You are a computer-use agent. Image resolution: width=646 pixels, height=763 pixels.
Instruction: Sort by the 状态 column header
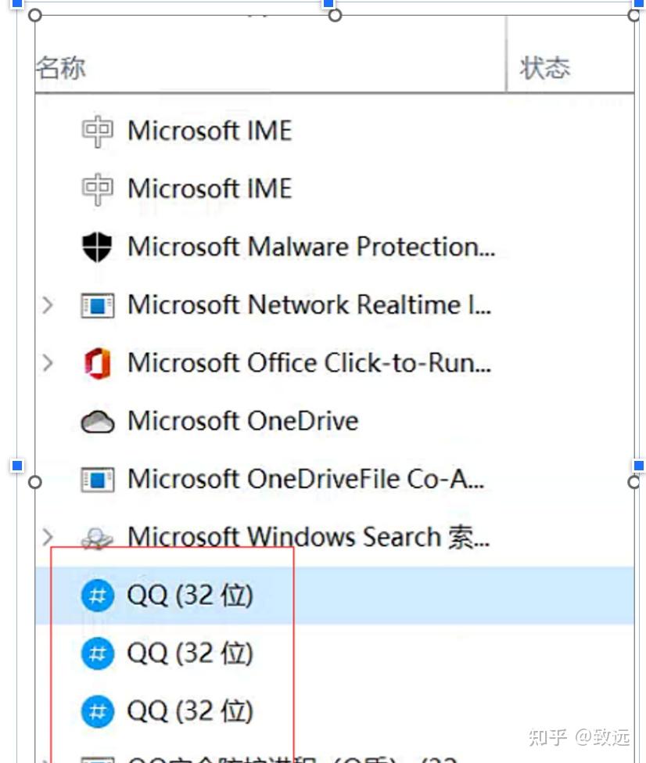pyautogui.click(x=545, y=68)
